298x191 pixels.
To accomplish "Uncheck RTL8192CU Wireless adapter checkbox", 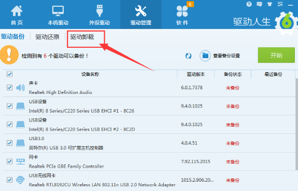I will (9, 180).
